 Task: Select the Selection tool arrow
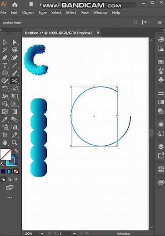5,42
